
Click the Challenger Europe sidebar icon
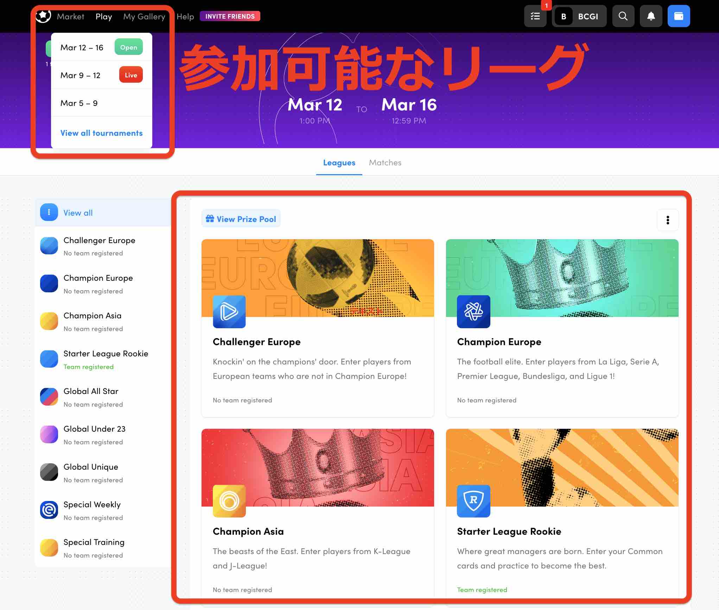tap(49, 246)
